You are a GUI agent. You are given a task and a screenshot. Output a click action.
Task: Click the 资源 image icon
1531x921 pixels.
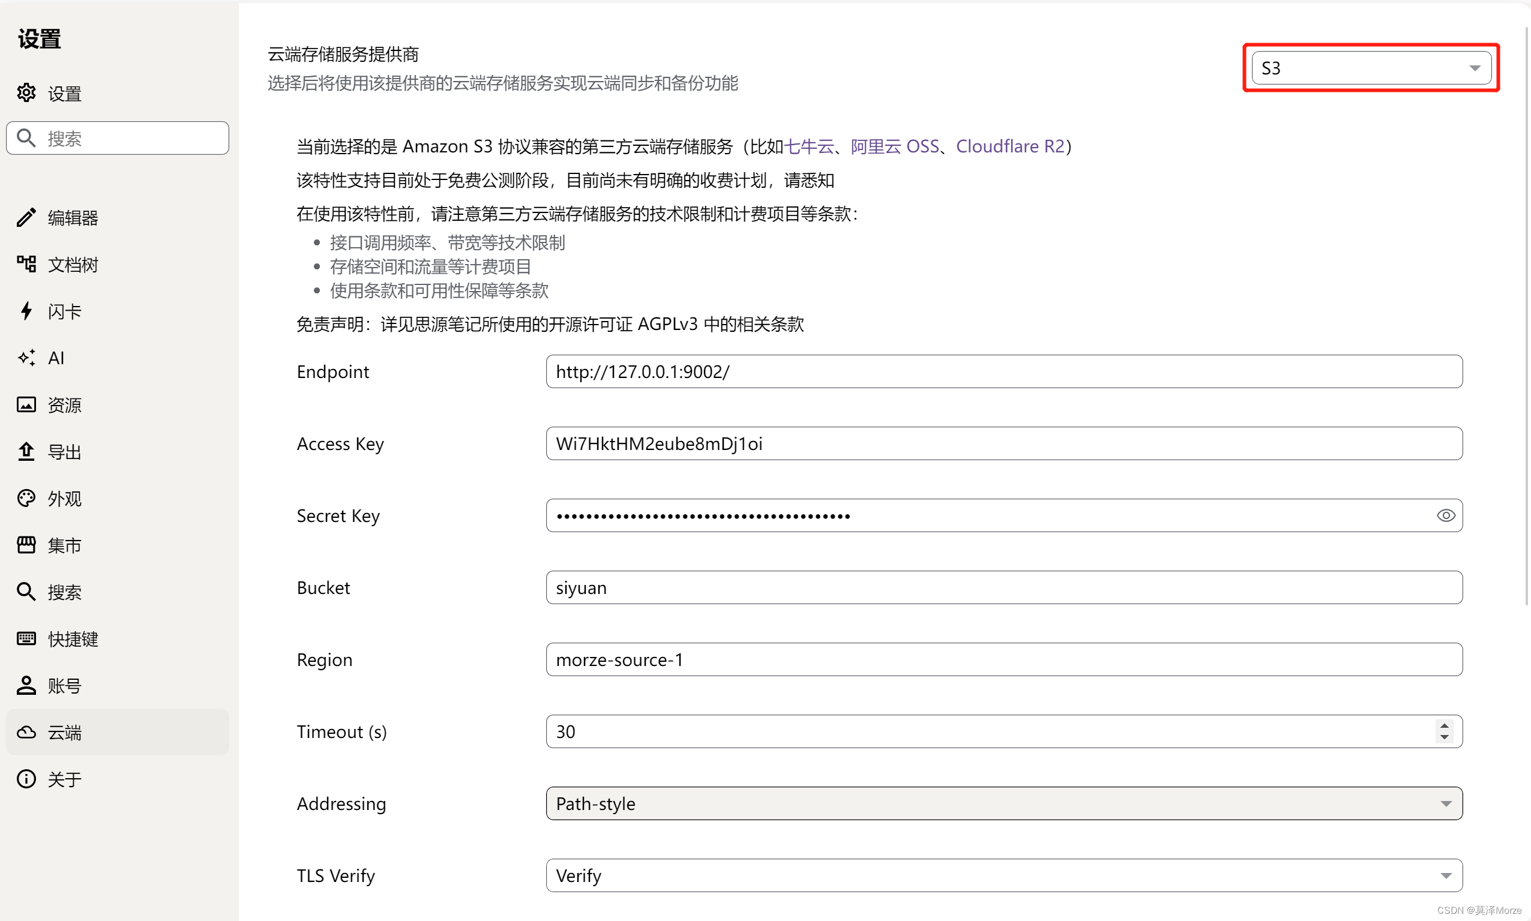click(26, 404)
